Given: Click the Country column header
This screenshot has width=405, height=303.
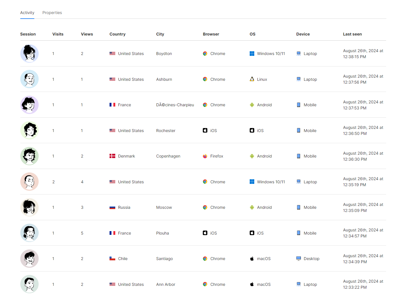Looking at the screenshot, I should (x=117, y=34).
